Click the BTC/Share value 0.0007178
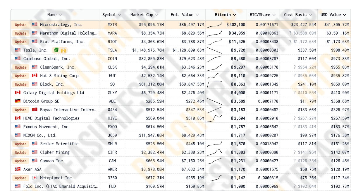This screenshot has height=191, width=351. 268,101
